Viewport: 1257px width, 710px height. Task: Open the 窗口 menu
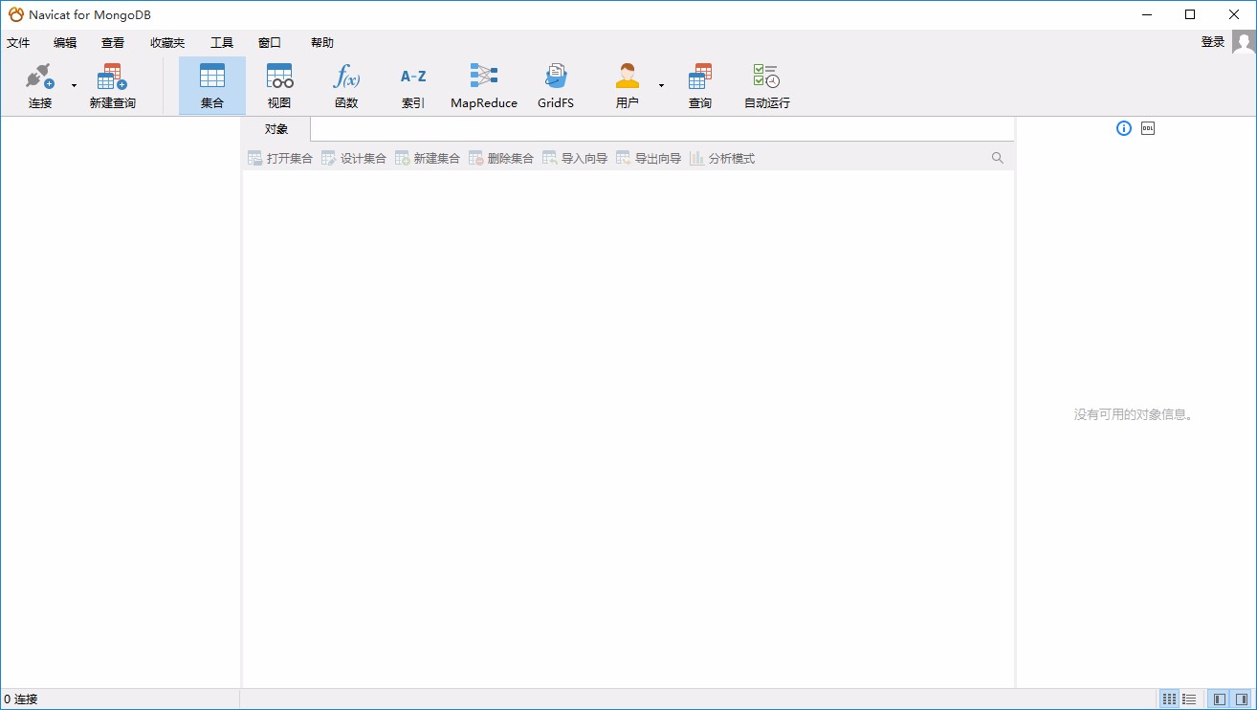[x=270, y=43]
